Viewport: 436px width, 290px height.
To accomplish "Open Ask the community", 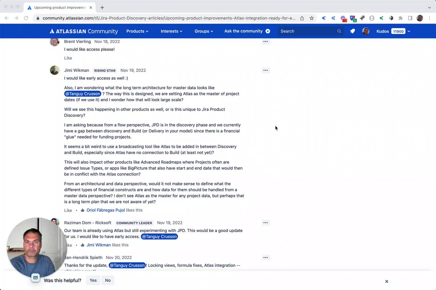I will [243, 31].
